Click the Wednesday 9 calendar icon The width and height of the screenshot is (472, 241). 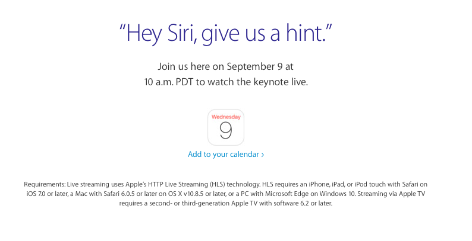click(226, 127)
